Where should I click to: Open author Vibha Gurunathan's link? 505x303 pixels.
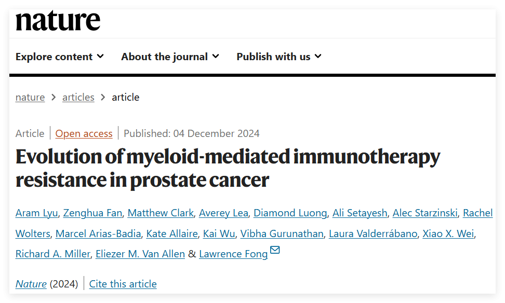point(282,233)
